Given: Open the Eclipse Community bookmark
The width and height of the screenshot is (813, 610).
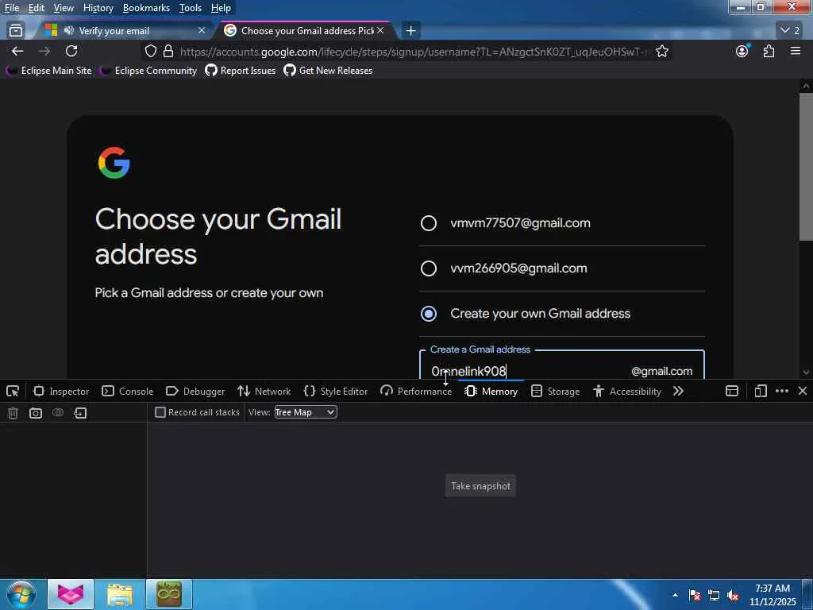Looking at the screenshot, I should point(148,71).
